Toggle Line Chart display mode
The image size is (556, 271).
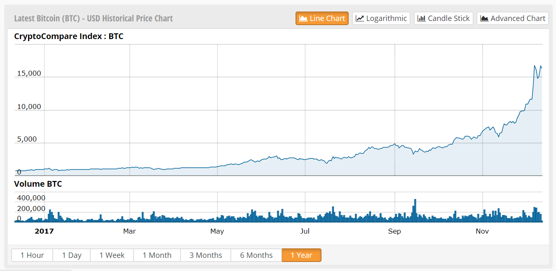click(322, 18)
